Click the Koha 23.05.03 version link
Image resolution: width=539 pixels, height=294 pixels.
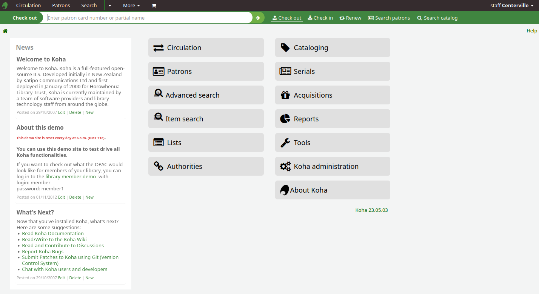371,210
